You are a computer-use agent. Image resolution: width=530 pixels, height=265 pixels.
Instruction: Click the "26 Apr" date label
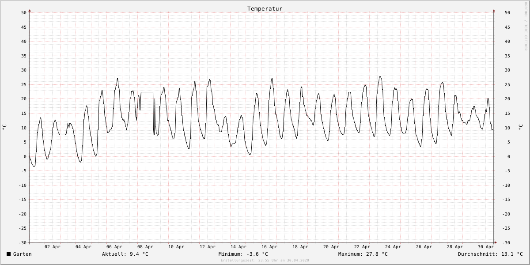[424, 247]
